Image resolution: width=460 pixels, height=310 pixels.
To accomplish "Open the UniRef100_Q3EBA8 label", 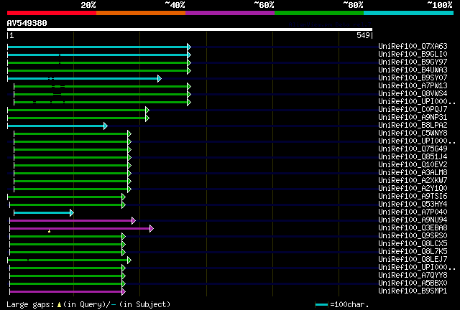I will pyautogui.click(x=413, y=228).
